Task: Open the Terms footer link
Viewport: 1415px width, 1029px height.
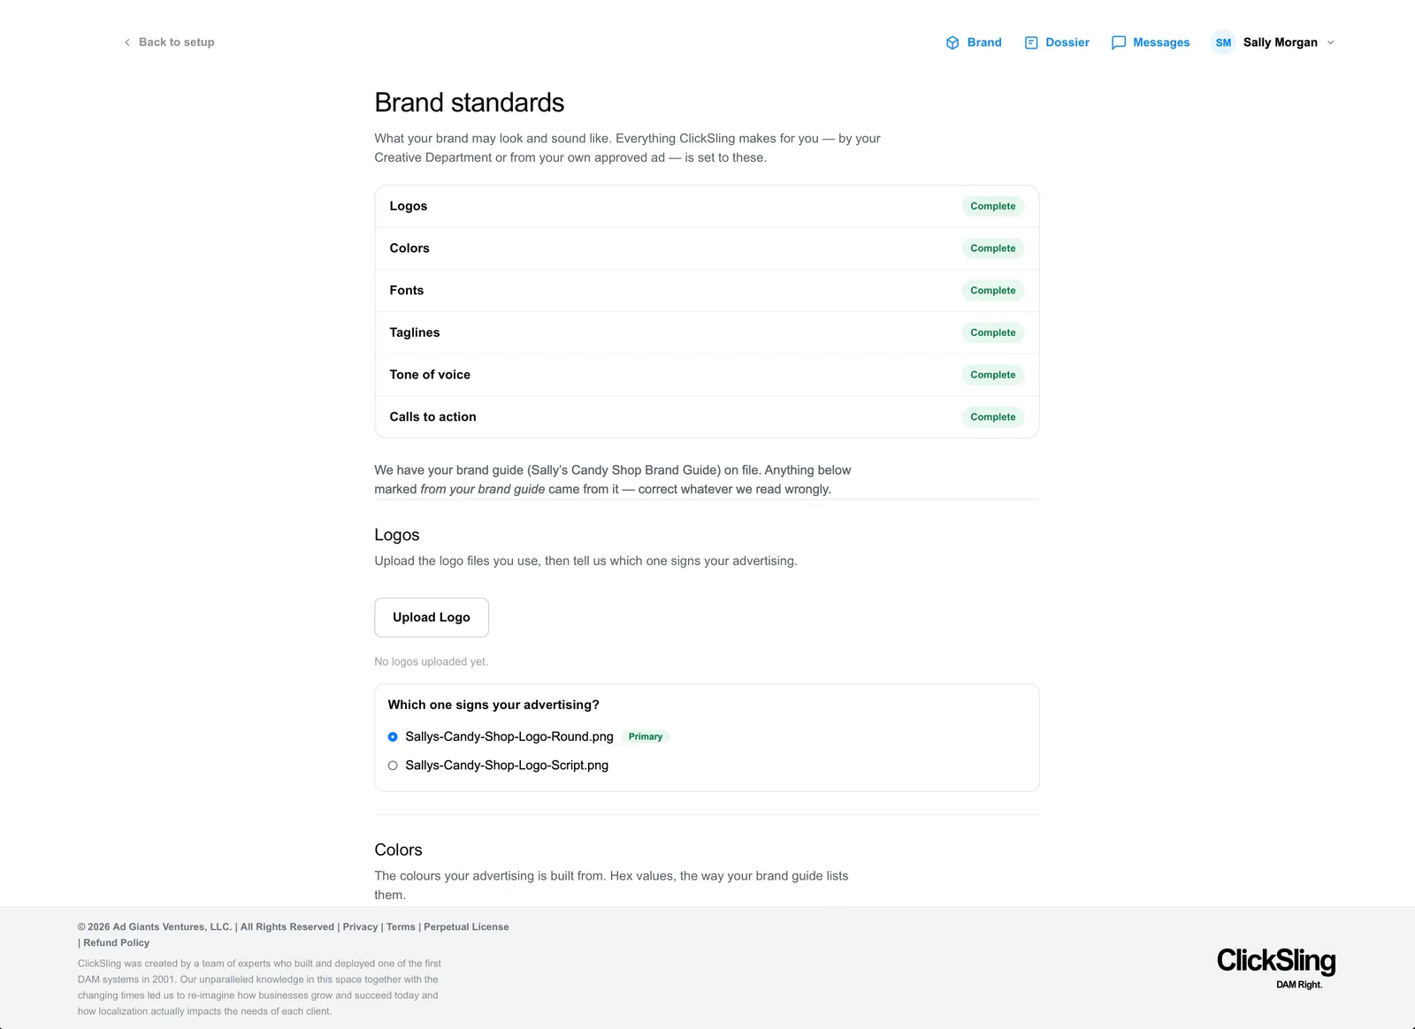Action: [x=401, y=926]
